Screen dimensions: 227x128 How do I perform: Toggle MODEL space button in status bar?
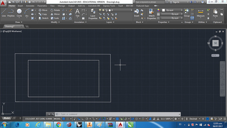[57, 119]
